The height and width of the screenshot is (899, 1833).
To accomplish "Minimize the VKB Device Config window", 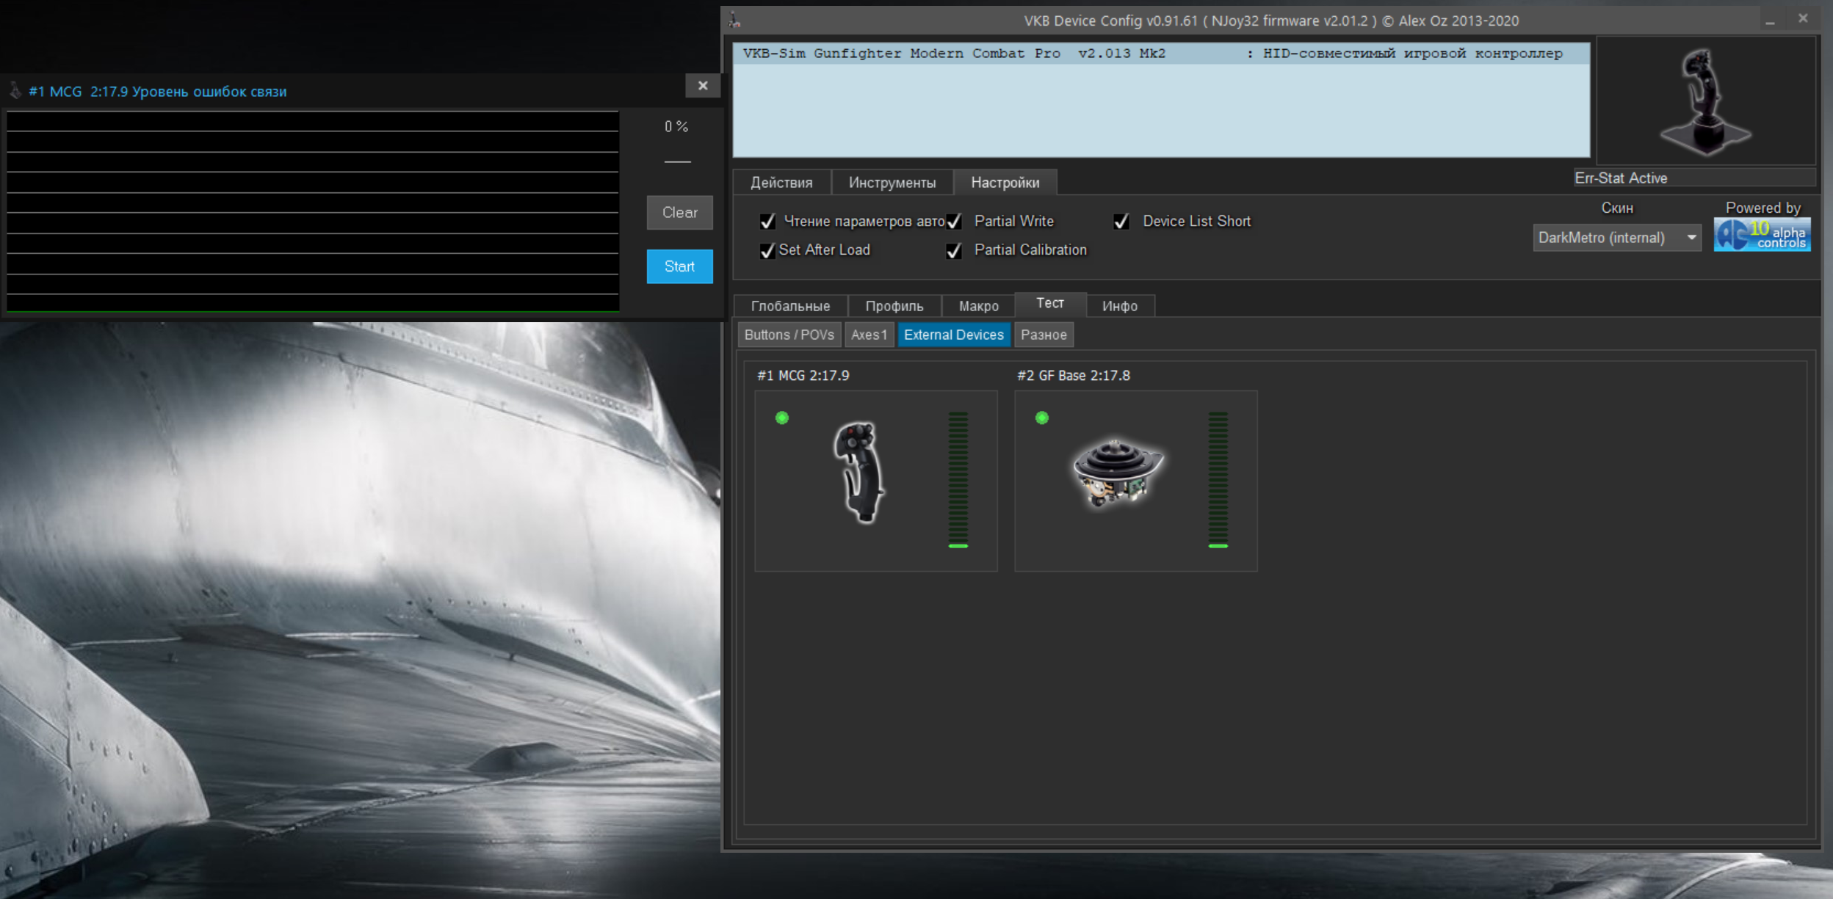I will point(1770,21).
